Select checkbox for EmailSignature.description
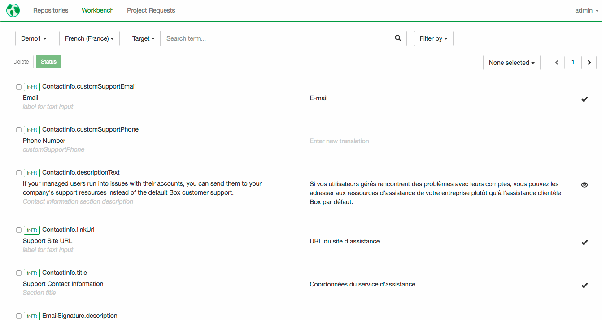This screenshot has width=602, height=320. click(x=19, y=316)
